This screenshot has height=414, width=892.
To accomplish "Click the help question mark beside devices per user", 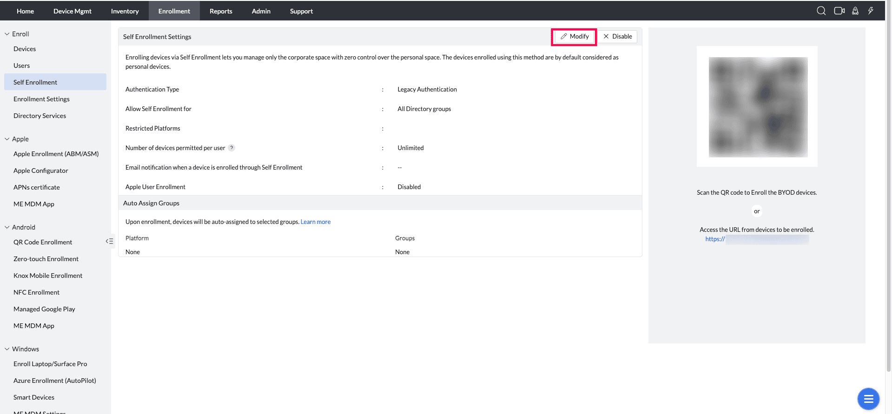I will 231,148.
